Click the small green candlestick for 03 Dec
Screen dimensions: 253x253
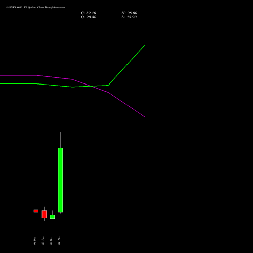52,217
